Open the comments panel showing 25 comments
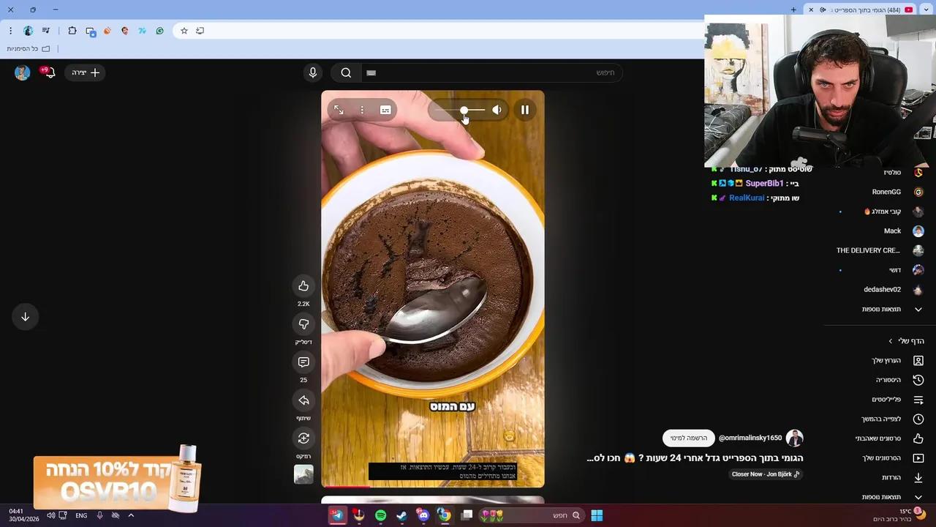The height and width of the screenshot is (527, 936). (x=303, y=362)
